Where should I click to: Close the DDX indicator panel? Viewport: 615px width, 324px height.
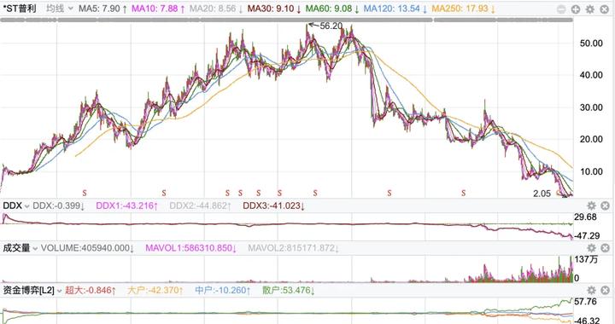coord(606,205)
